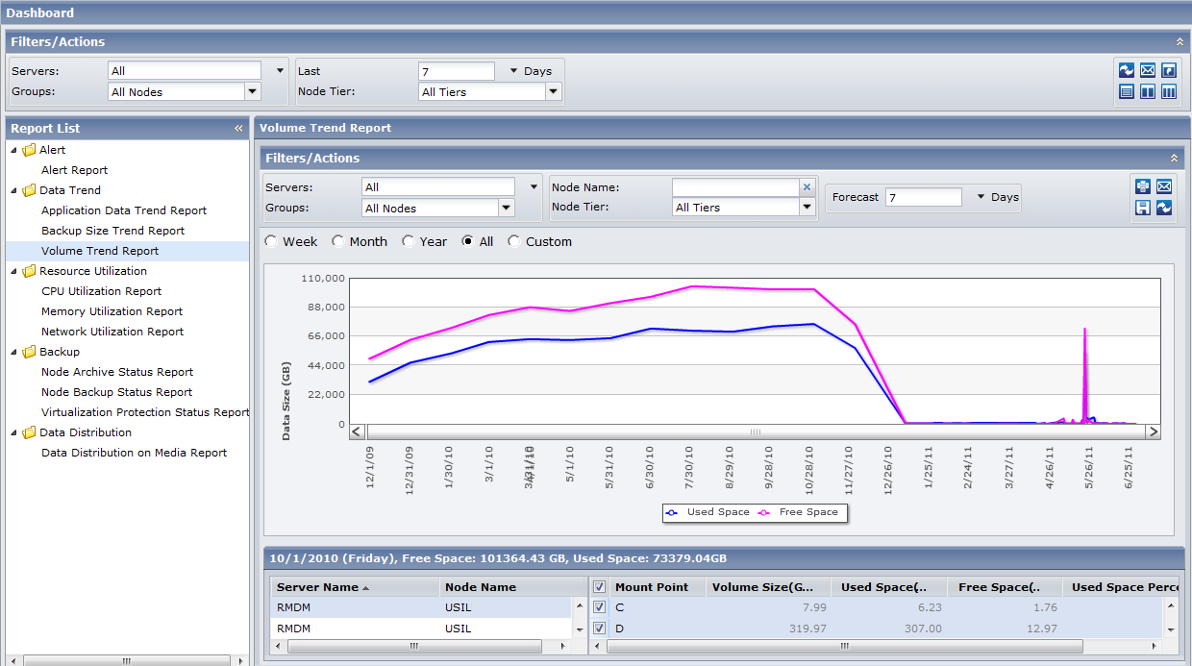Click the Node Name input field
Viewport: 1192px width, 666px height.
click(735, 187)
